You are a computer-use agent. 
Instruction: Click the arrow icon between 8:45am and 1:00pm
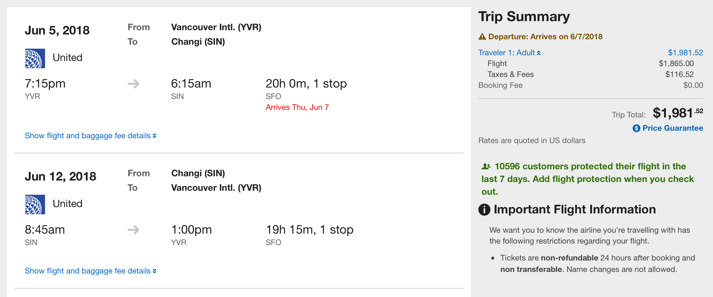[133, 230]
